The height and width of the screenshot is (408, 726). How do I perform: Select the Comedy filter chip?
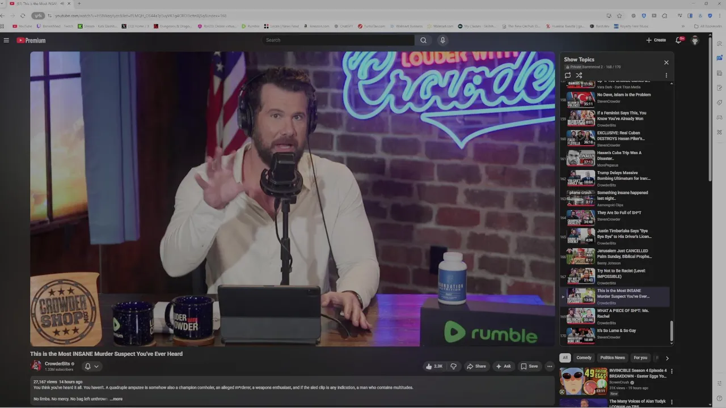584,358
